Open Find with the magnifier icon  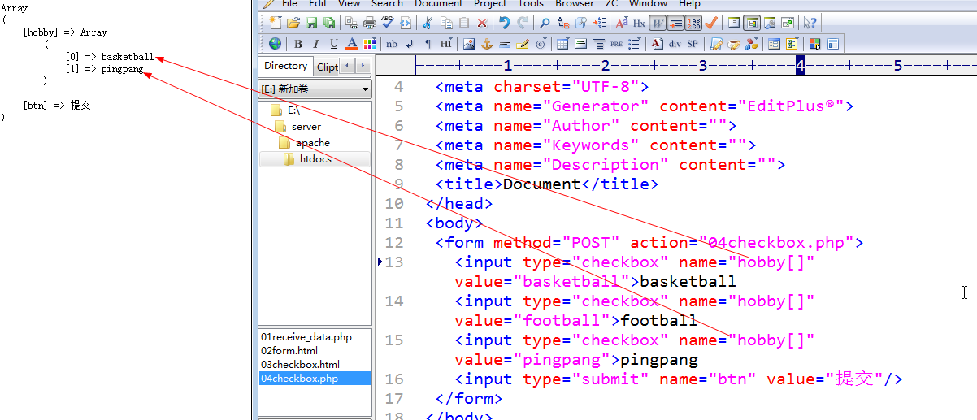[545, 23]
